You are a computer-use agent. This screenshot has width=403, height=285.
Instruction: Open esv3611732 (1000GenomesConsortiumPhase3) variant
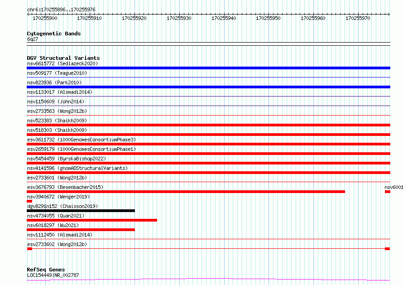coord(82,140)
